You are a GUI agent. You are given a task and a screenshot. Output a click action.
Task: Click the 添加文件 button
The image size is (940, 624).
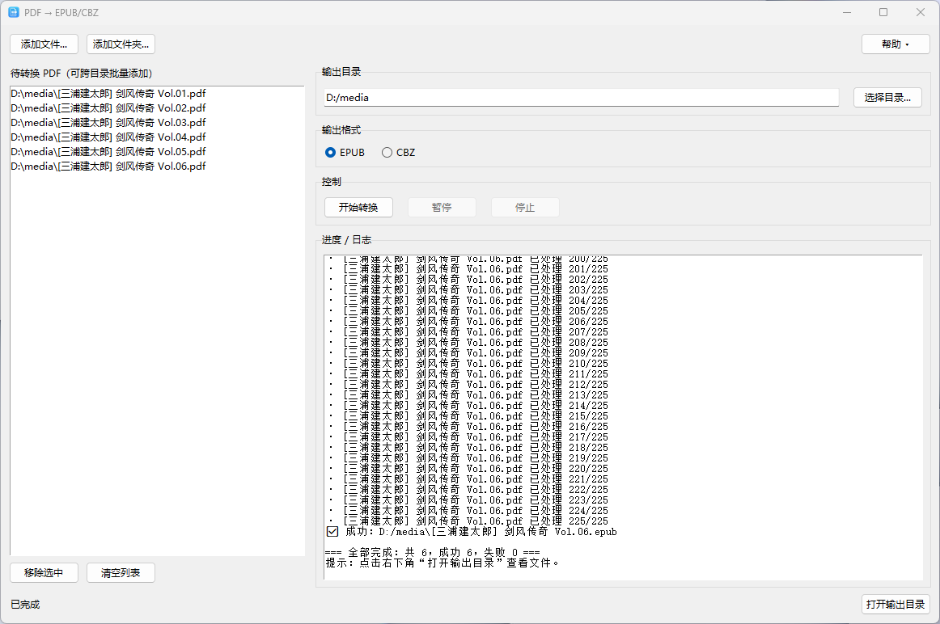click(44, 44)
